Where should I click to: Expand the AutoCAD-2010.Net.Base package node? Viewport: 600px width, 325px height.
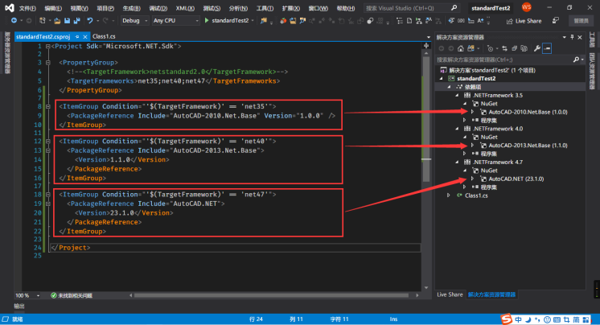(x=472, y=112)
